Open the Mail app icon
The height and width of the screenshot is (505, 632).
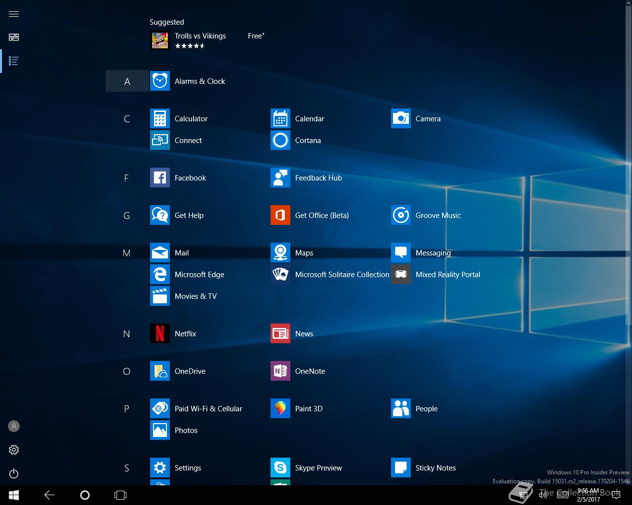tap(160, 252)
